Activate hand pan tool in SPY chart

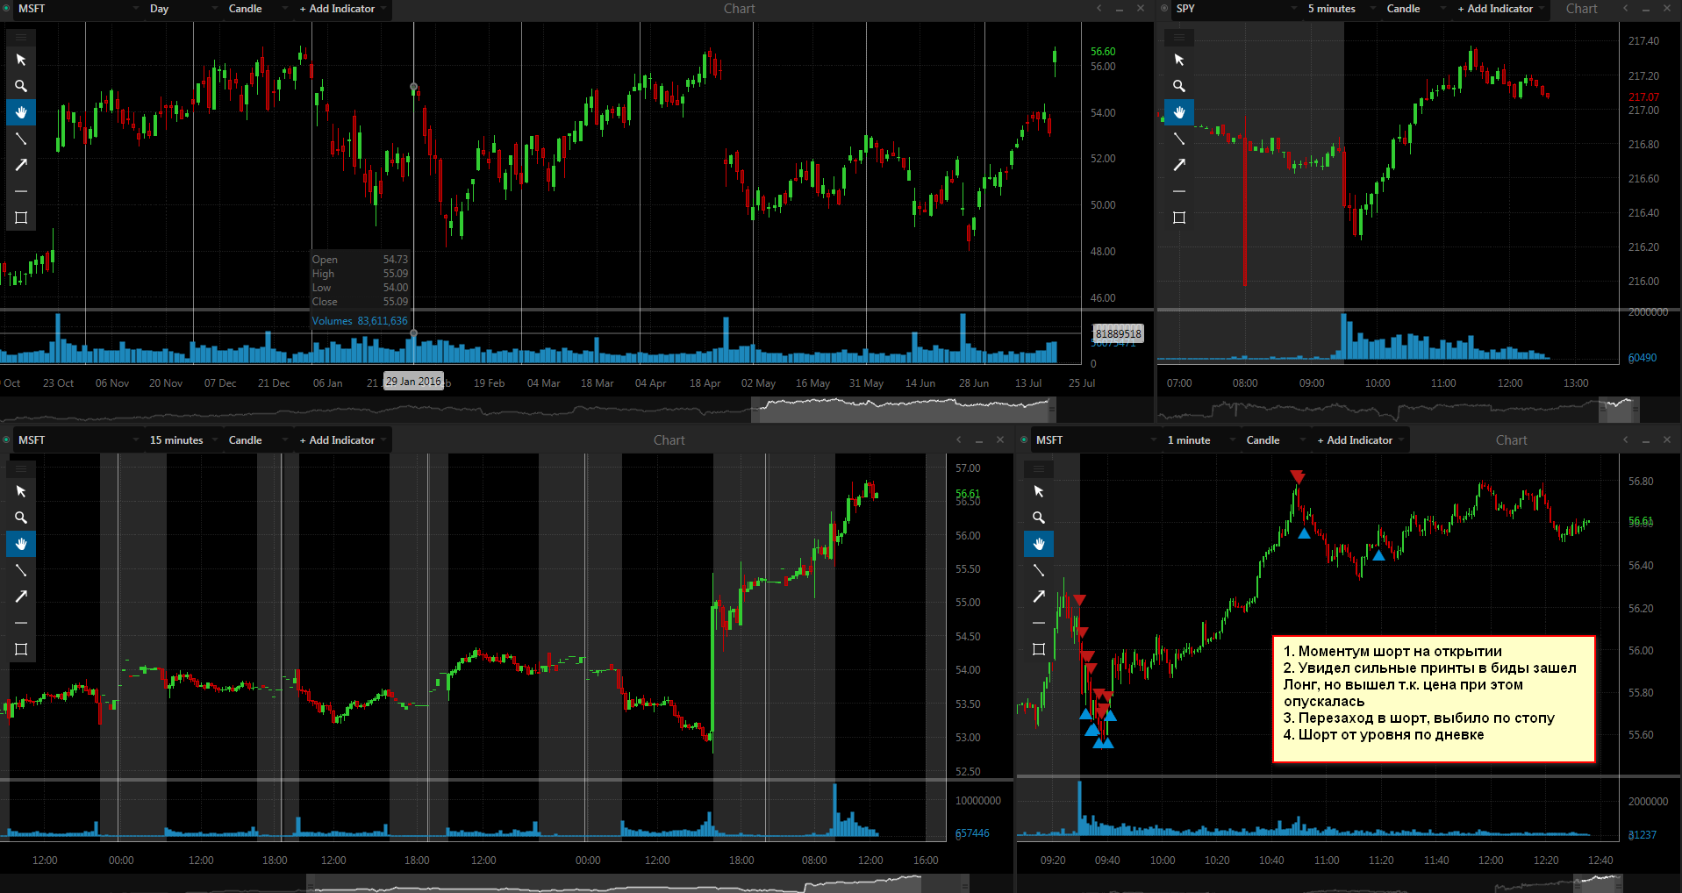(x=1179, y=112)
